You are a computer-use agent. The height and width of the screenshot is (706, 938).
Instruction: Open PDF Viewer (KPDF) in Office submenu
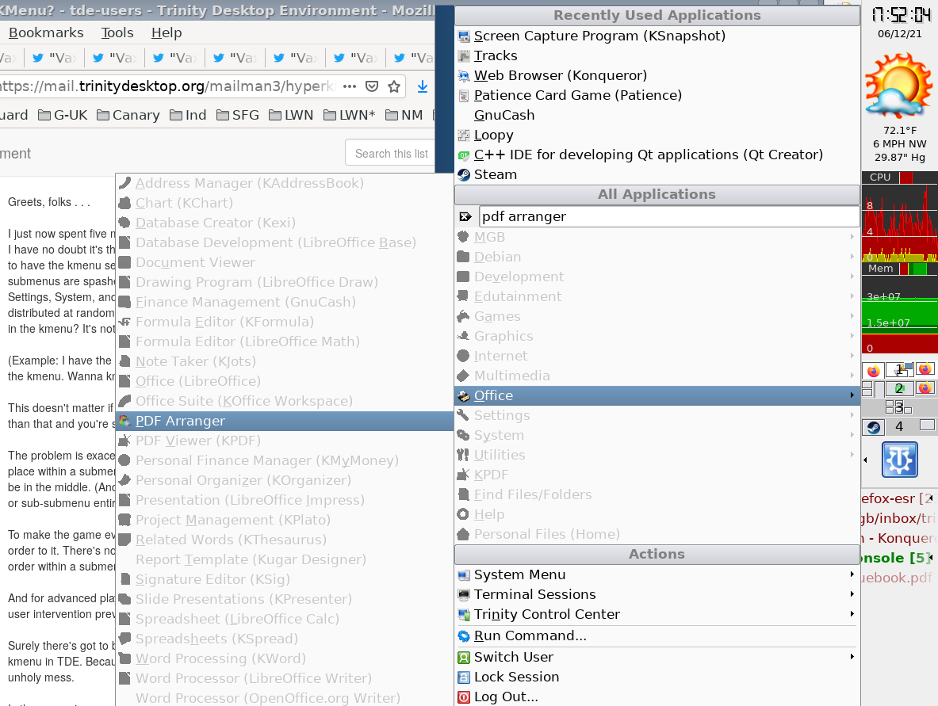pyautogui.click(x=285, y=441)
